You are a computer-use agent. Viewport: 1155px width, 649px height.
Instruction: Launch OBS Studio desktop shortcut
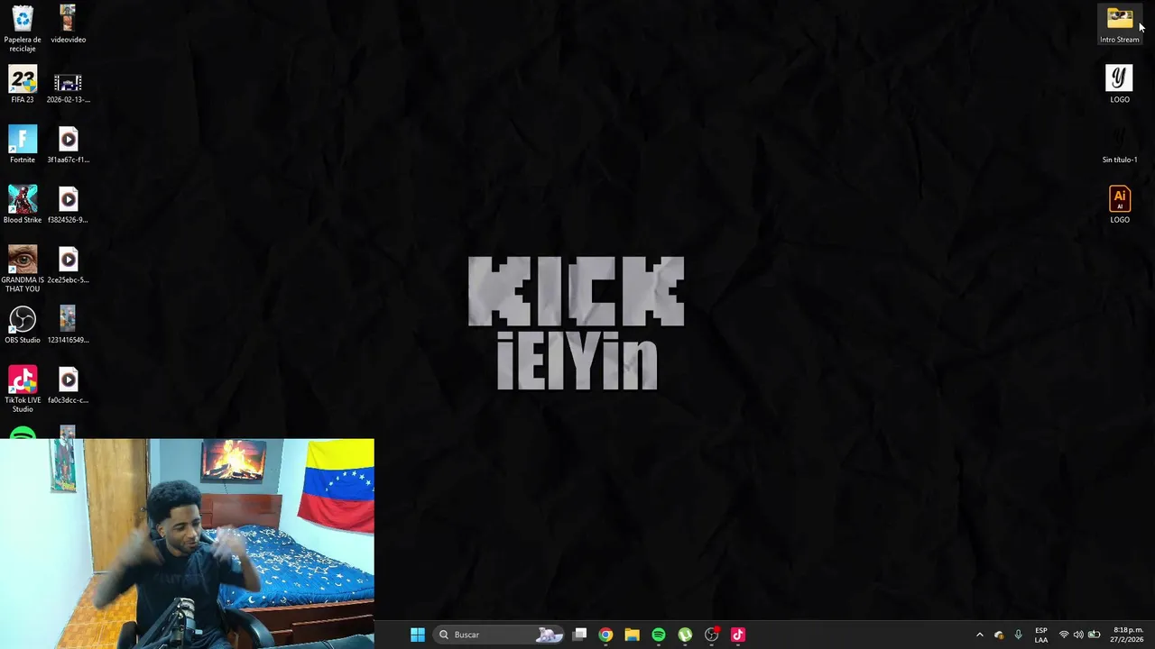click(x=23, y=324)
